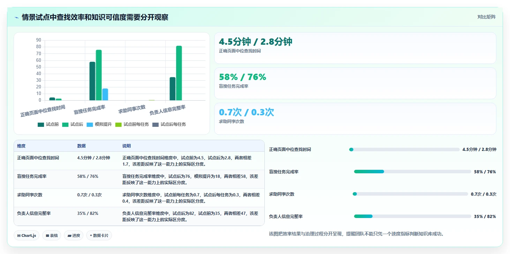Click chart axis label 盲搜任务完成率

pyautogui.click(x=89, y=110)
